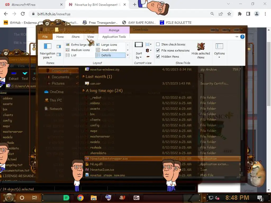This screenshot has width=271, height=203.
Task: Click Hide selected items button
Action: [201, 51]
